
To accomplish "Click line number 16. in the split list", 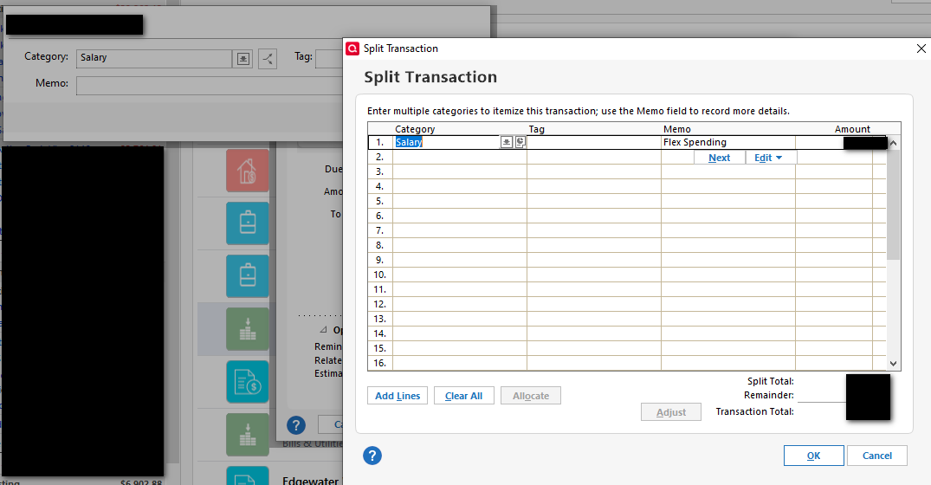I will (x=380, y=363).
